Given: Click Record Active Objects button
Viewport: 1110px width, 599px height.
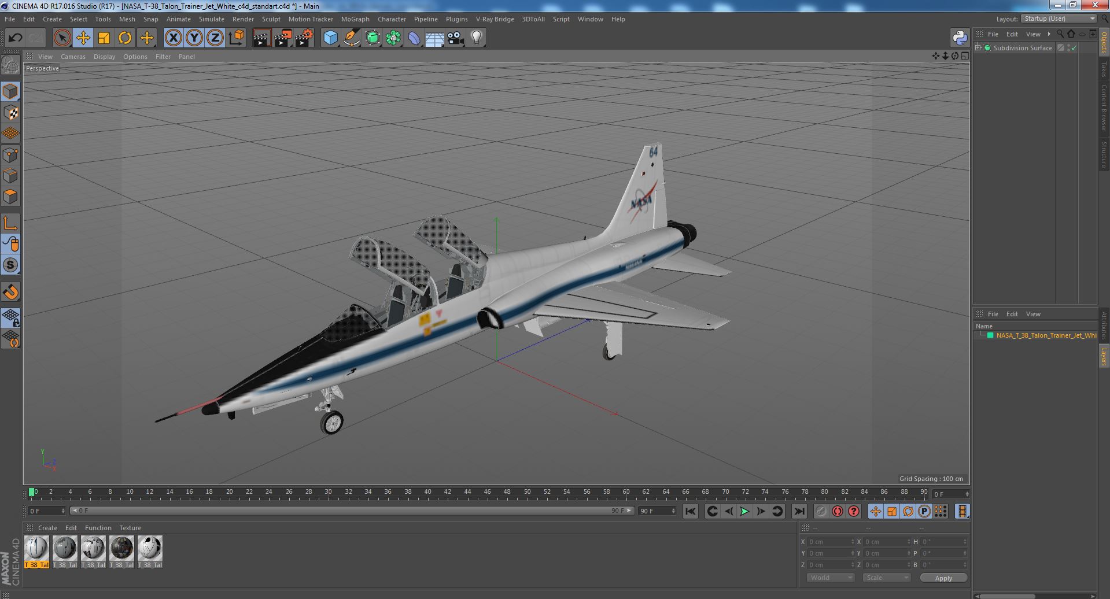Looking at the screenshot, I should [x=821, y=511].
